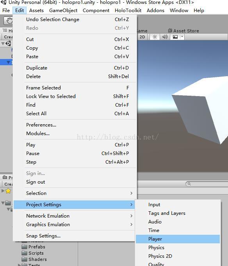Choose Select All menu entry
This screenshot has height=266, width=228.
tap(75, 113)
